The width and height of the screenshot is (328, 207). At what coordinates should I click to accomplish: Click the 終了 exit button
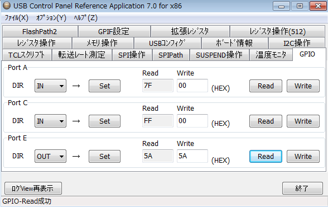pyautogui.click(x=302, y=189)
